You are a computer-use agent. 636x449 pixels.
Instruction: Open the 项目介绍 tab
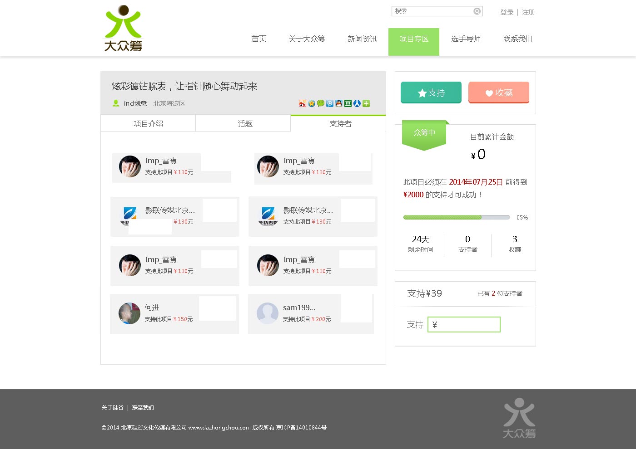tap(148, 123)
